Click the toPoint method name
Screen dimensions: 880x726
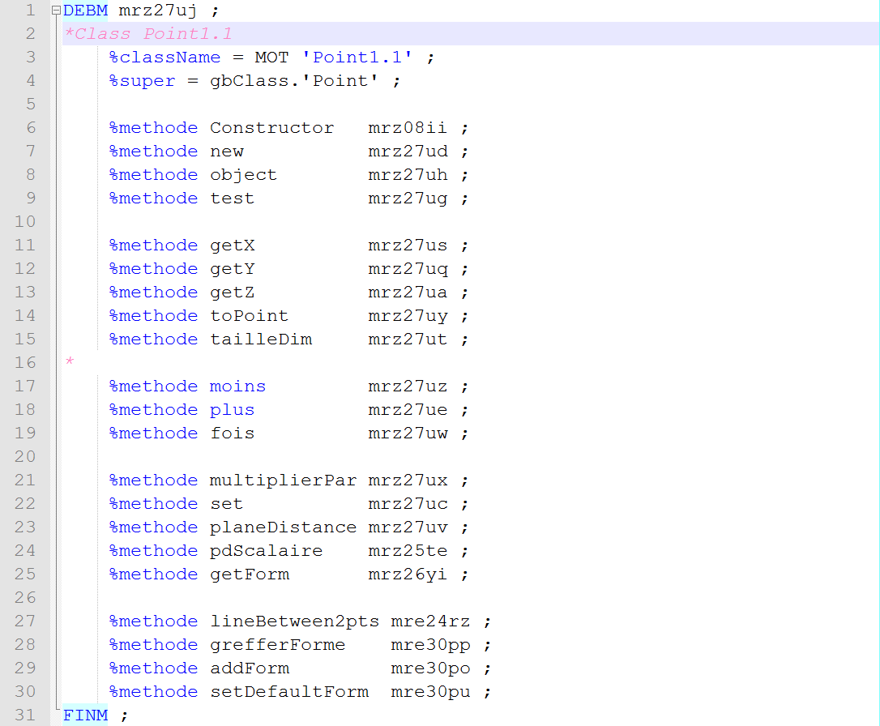(249, 316)
